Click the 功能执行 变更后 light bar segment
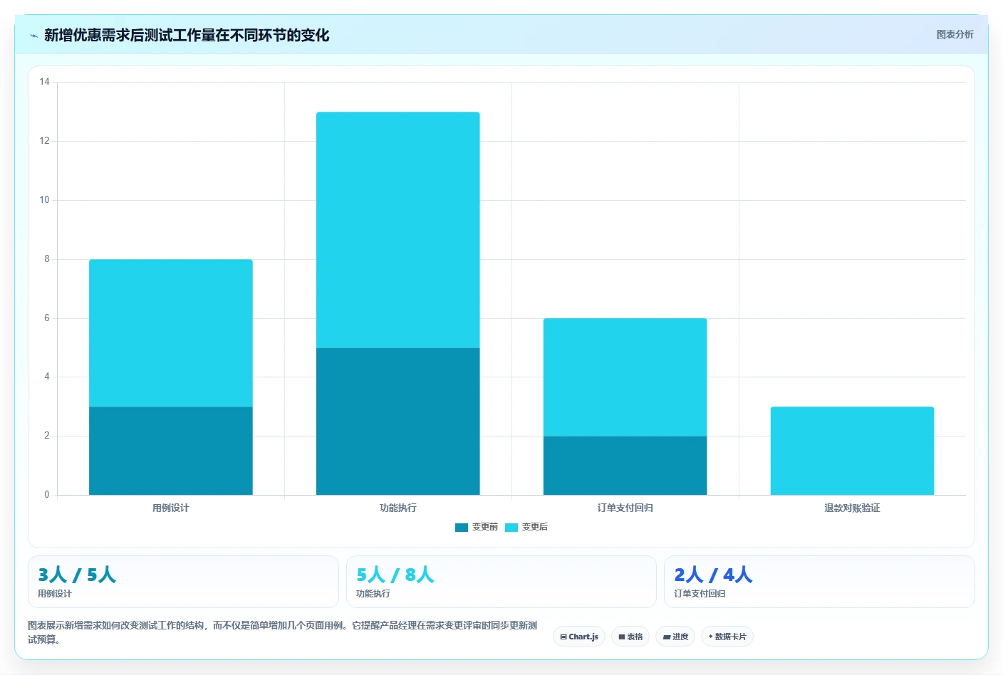The width and height of the screenshot is (1003, 675). tap(398, 230)
